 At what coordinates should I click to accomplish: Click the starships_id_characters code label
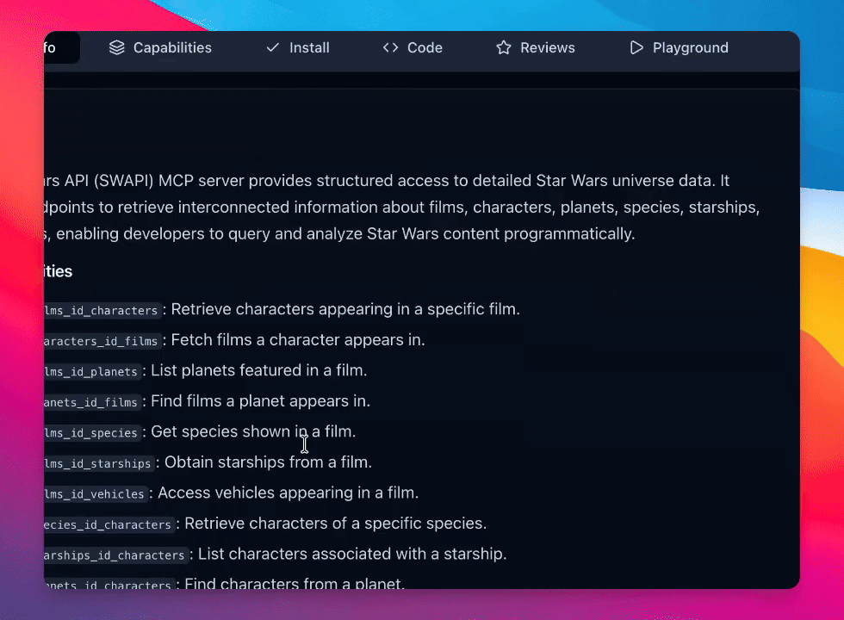coord(115,556)
